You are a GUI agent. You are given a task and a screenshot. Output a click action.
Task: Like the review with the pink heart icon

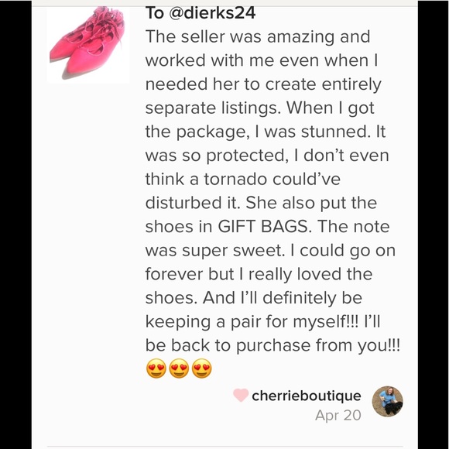[x=241, y=395]
